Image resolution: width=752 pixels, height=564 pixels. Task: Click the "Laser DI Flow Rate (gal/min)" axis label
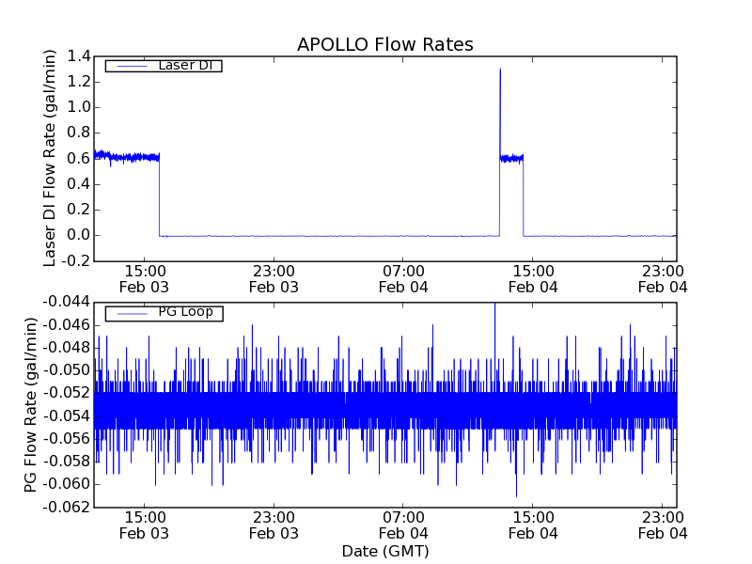click(x=50, y=158)
